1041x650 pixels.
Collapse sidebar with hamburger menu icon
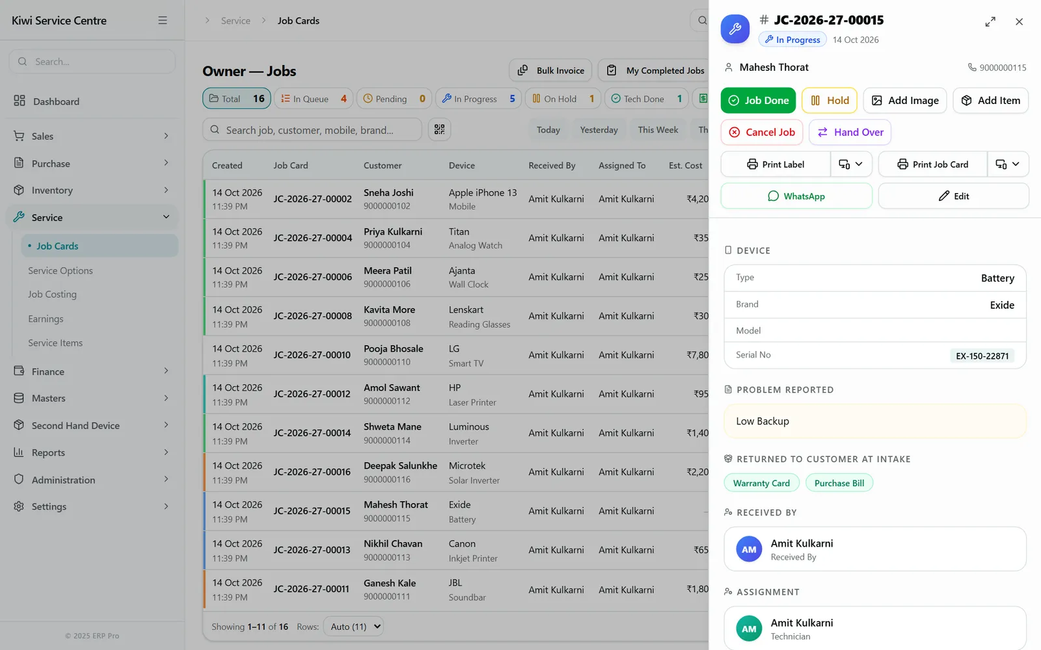coord(163,21)
